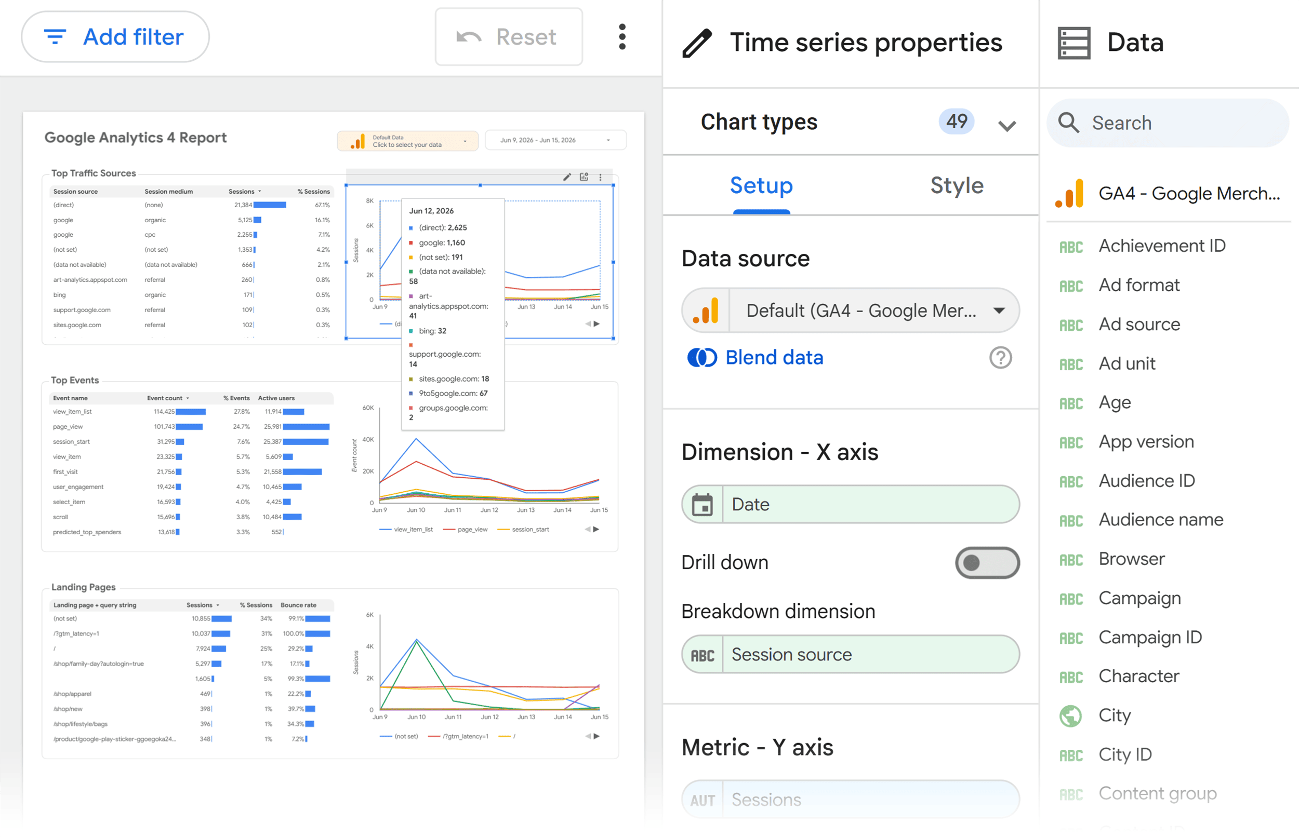Select the App version field
Viewport: 1299px width, 837px height.
click(x=1146, y=442)
